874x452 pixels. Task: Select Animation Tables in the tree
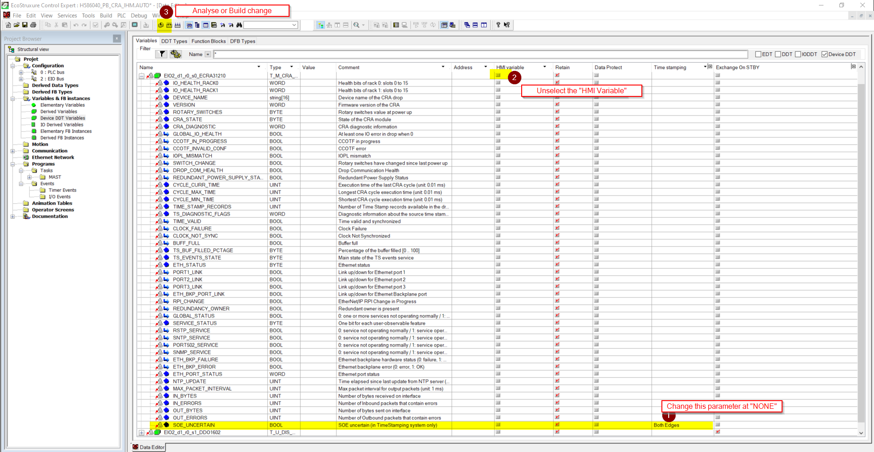click(x=52, y=203)
